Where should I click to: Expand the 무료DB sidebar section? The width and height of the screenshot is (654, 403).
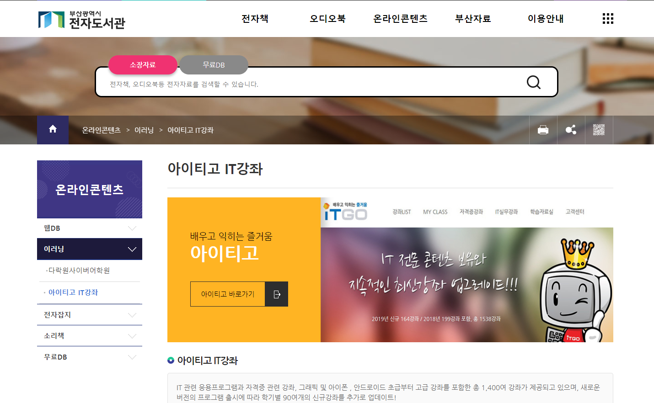pos(90,357)
